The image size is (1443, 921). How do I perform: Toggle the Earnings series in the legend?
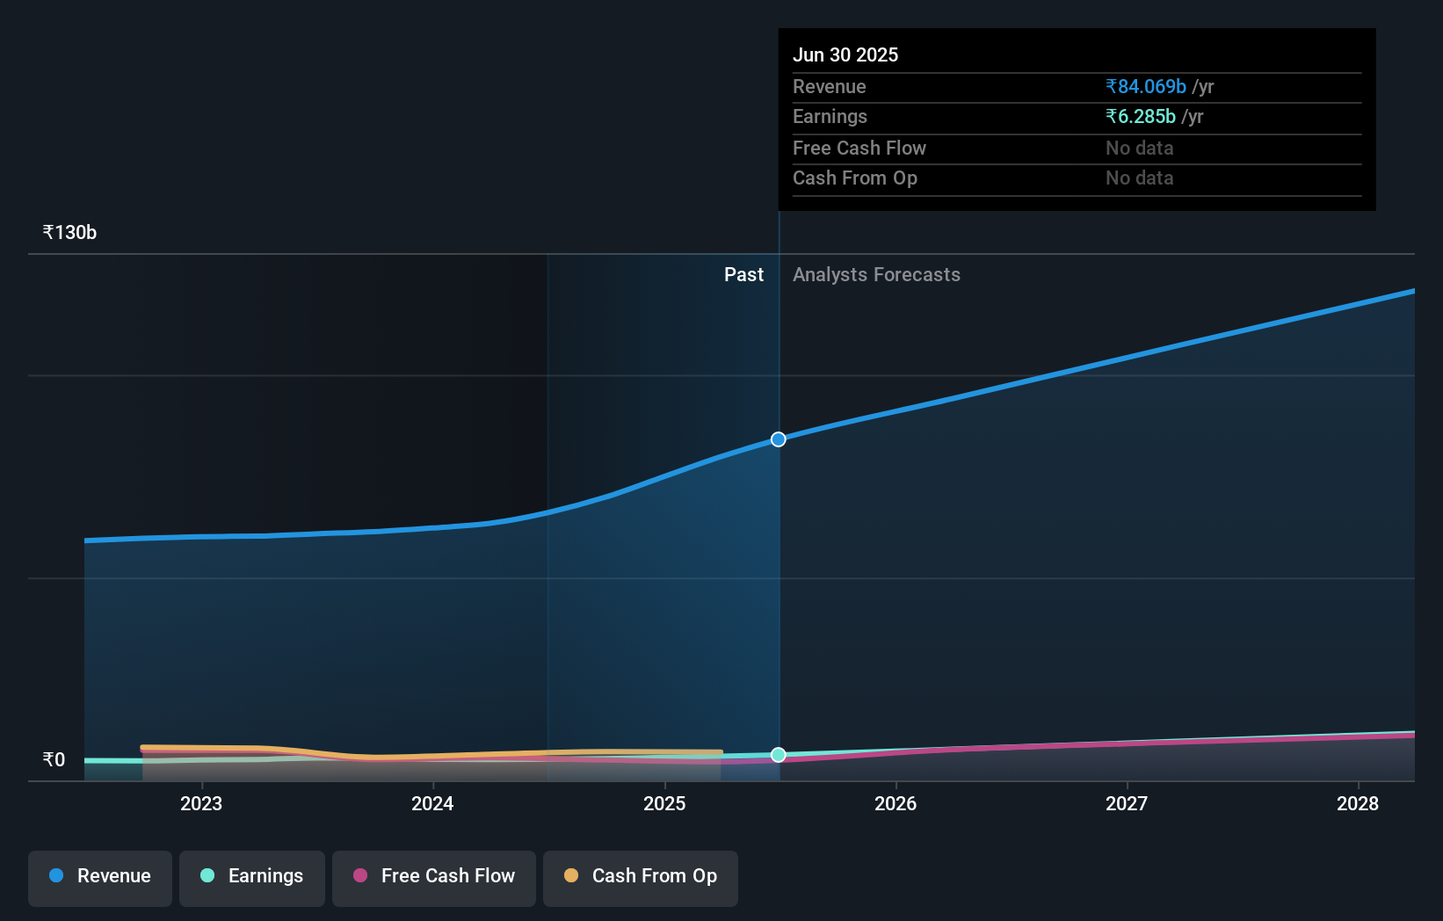tap(252, 878)
